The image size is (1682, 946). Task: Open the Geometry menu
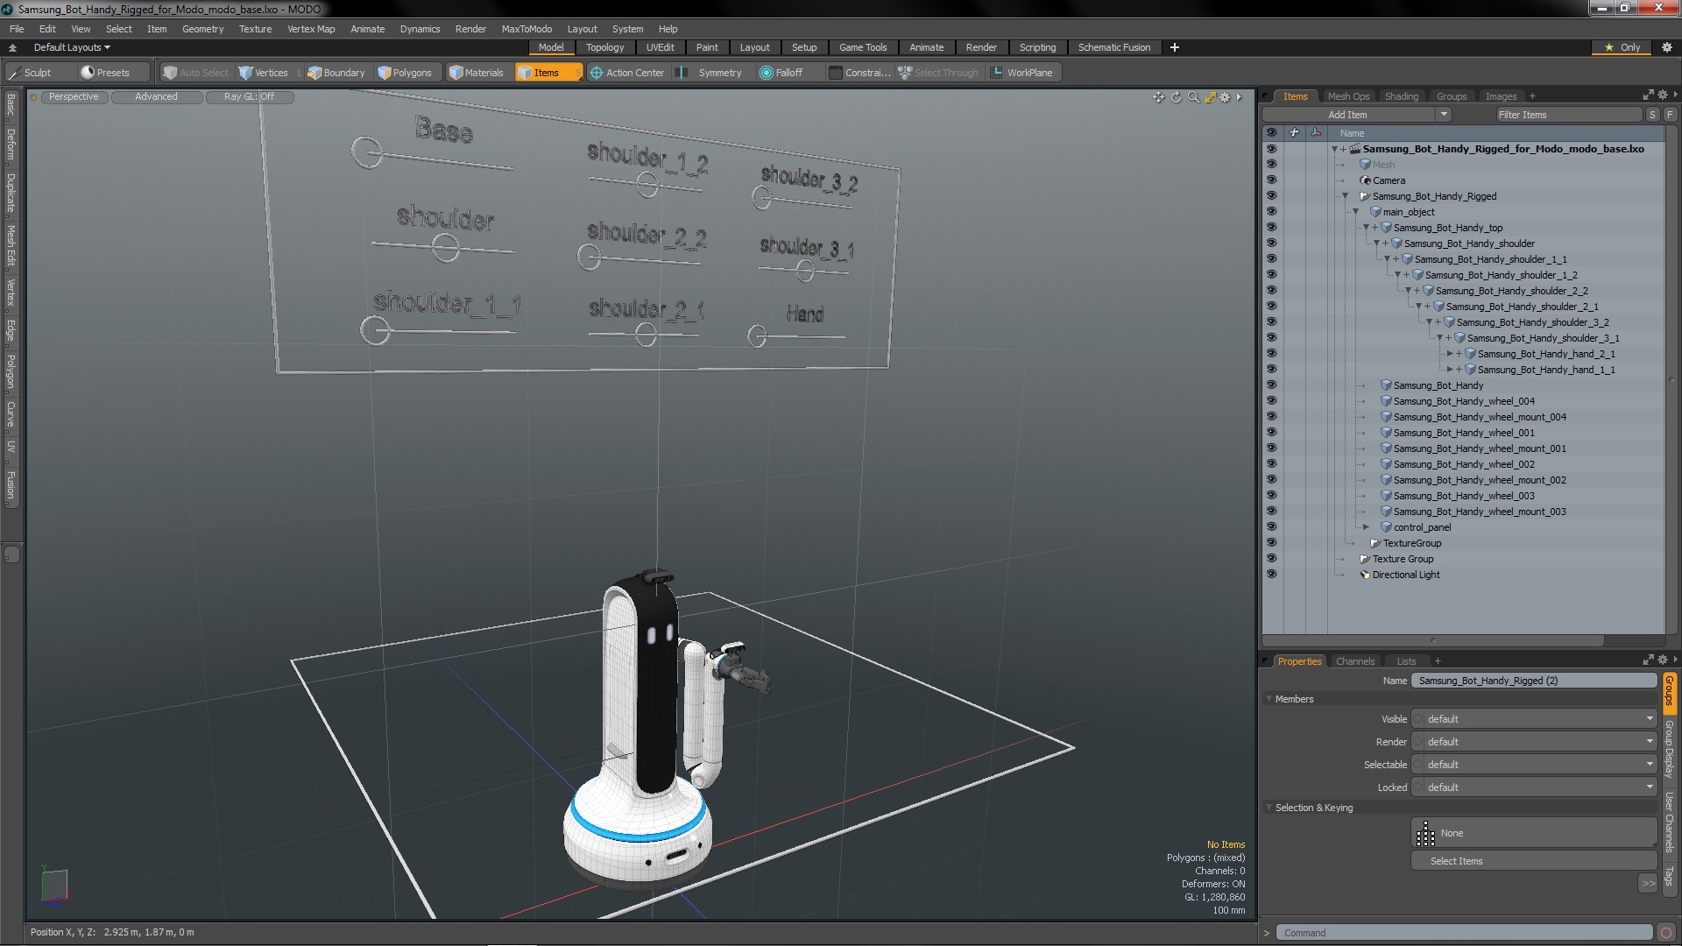pos(202,29)
